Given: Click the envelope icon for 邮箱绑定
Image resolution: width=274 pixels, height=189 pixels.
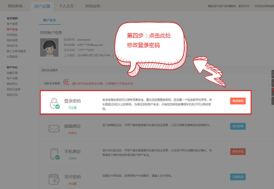Looking at the screenshot, I should 54,129.
